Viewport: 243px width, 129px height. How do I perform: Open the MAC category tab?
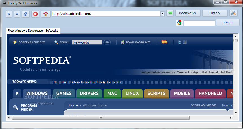[112, 93]
